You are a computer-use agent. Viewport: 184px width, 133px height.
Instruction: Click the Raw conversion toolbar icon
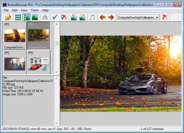pyautogui.click(x=45, y=17)
